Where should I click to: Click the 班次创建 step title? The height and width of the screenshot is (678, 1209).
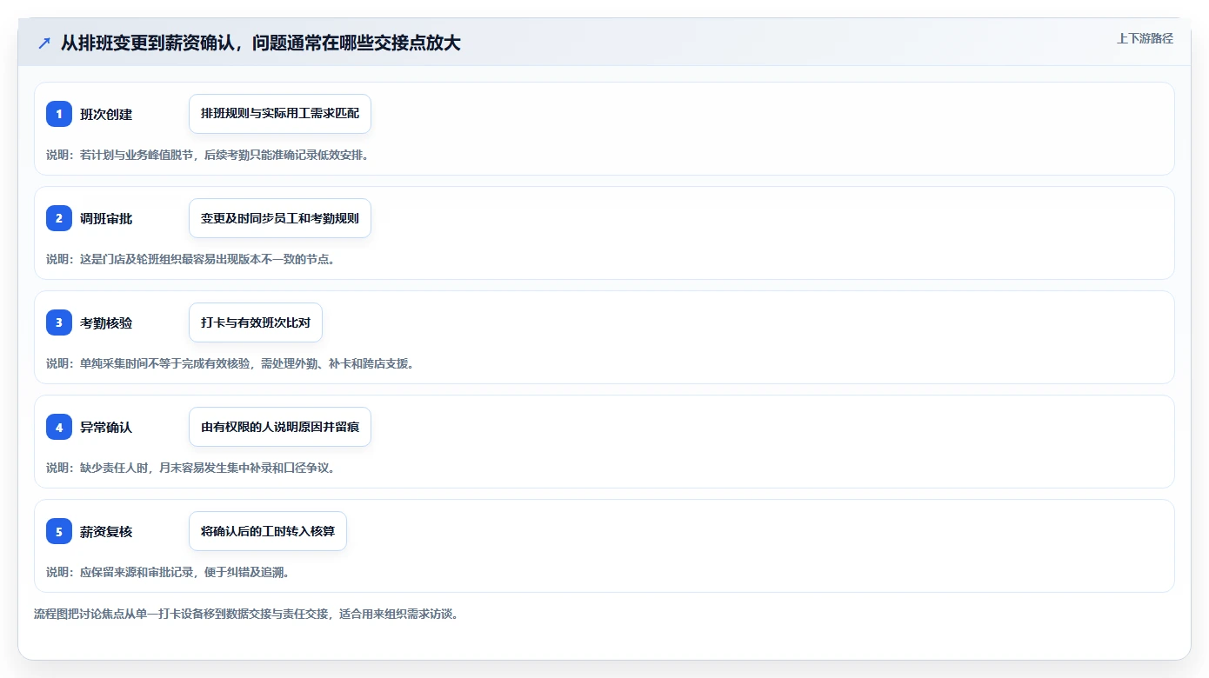tap(106, 114)
